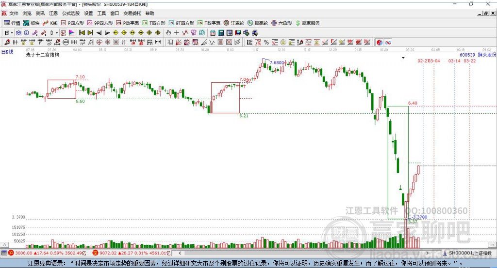This screenshot has height=268, width=497.
Task: Select the red crosshair target tool
Action: pyautogui.click(x=99, y=43)
